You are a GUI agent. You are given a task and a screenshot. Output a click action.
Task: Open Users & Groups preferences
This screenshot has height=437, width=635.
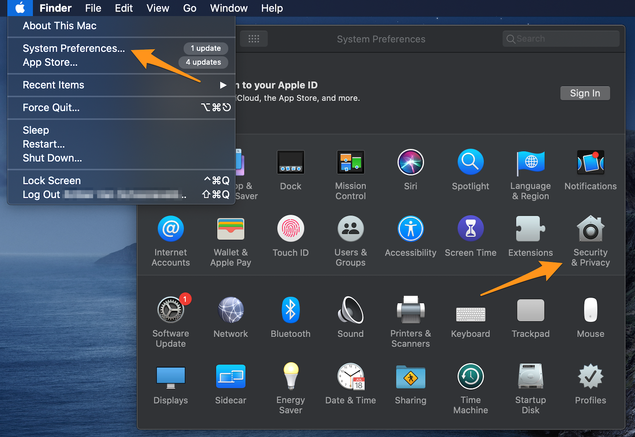pos(350,241)
